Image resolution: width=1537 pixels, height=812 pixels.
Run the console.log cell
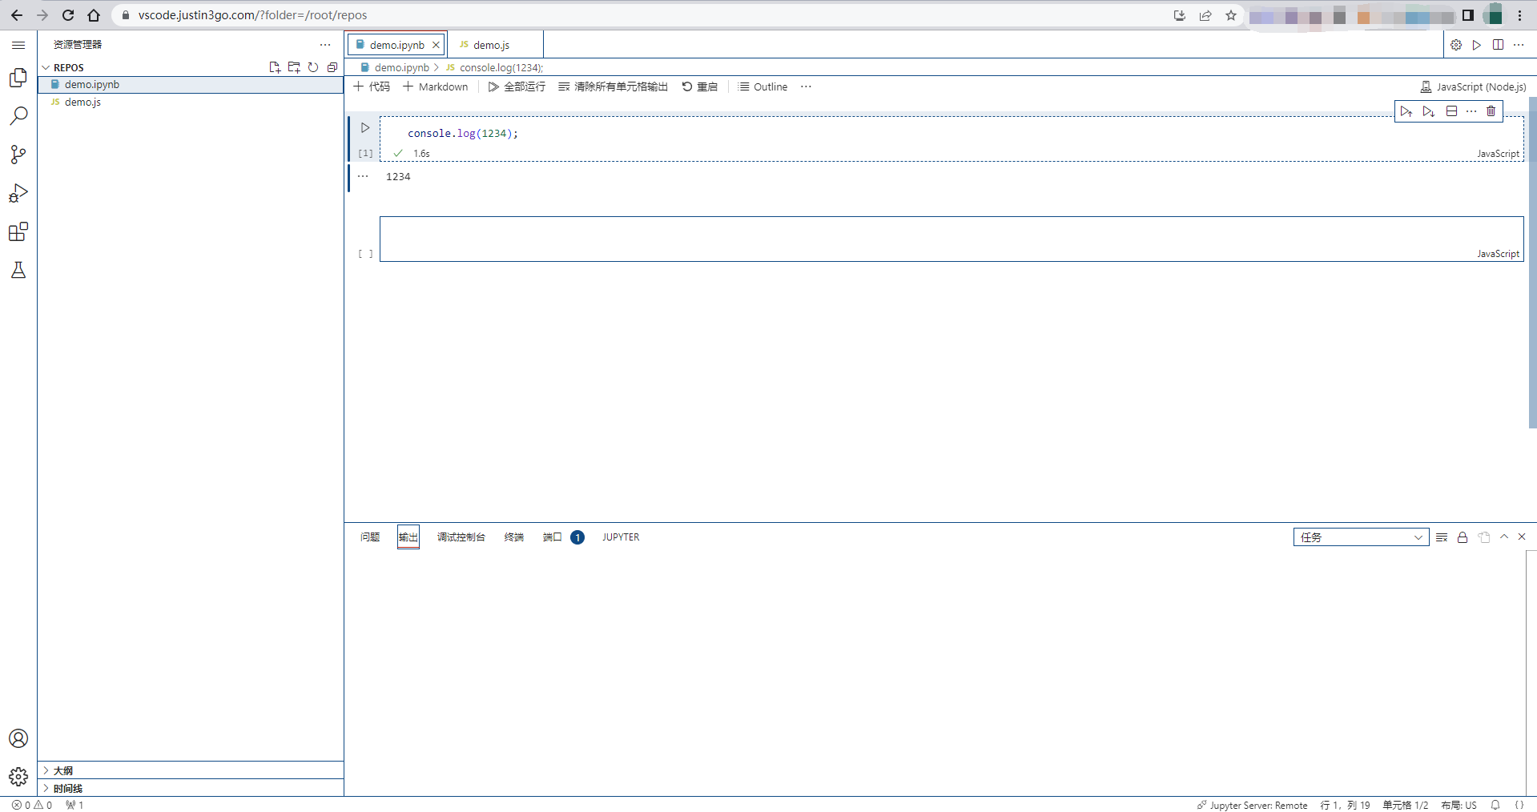pyautogui.click(x=365, y=127)
